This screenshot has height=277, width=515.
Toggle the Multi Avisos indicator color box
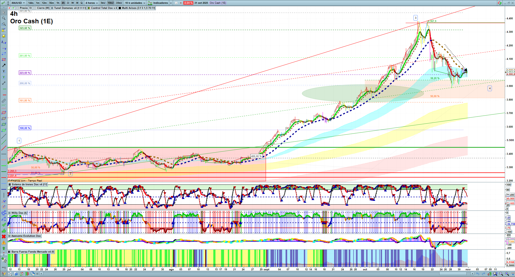[x=120, y=8]
